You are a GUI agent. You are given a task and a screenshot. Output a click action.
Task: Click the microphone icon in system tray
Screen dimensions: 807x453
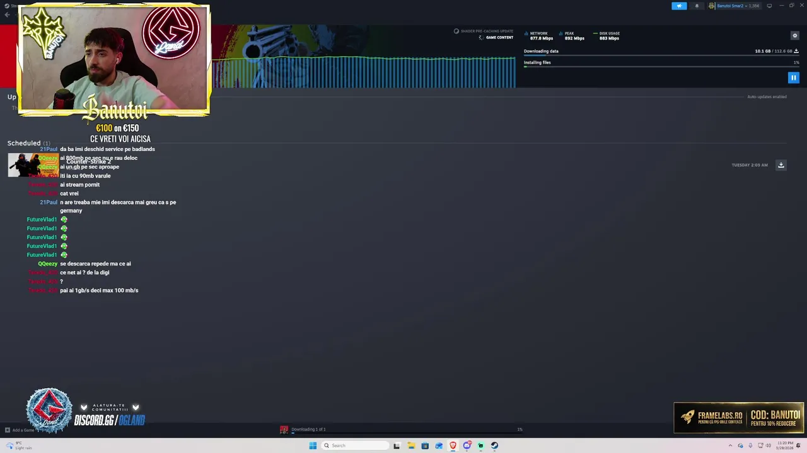tap(750, 445)
